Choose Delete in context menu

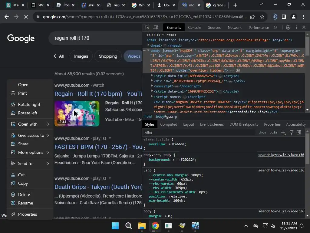click(x=24, y=194)
